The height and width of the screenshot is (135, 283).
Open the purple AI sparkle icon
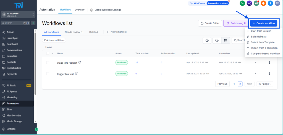pyautogui.click(x=249, y=3)
